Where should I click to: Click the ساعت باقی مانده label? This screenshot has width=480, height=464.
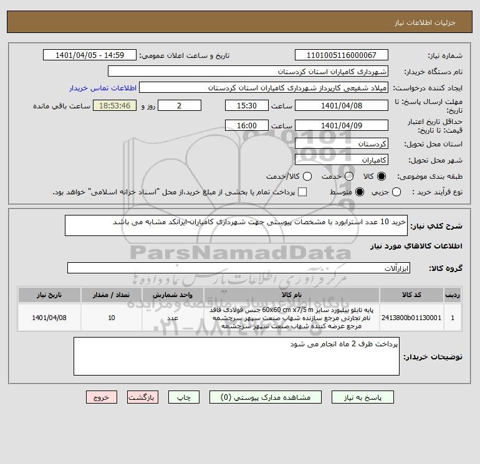point(62,106)
